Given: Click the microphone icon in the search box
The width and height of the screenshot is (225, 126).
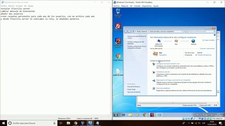Looking at the screenshot, I should tap(54, 123).
